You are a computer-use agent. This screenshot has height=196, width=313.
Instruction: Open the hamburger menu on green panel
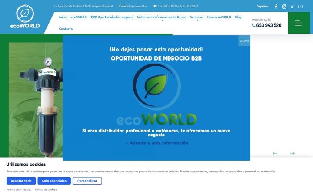(x=299, y=23)
